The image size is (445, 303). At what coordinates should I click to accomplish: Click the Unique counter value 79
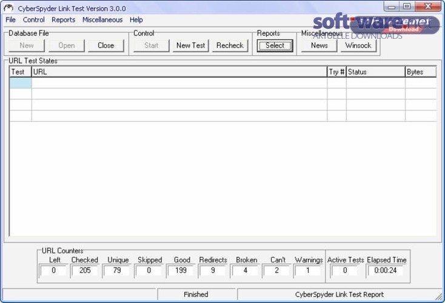point(116,270)
